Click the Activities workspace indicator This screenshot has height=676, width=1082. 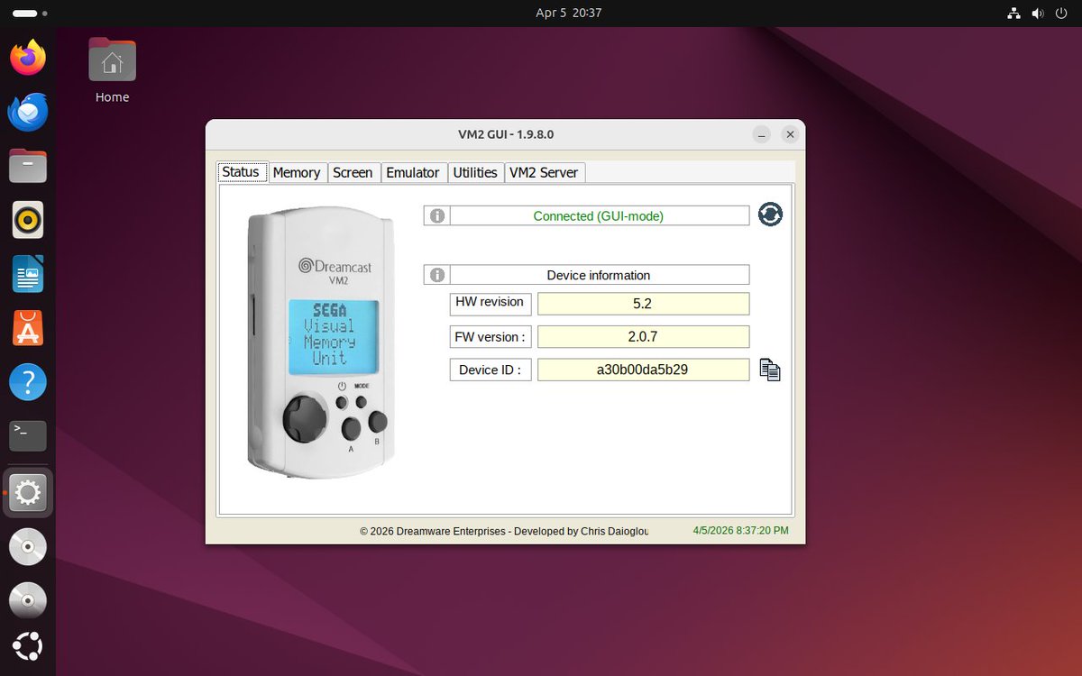point(28,14)
